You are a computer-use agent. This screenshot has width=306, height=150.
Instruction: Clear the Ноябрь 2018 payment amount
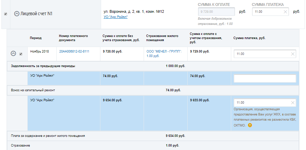(293, 54)
